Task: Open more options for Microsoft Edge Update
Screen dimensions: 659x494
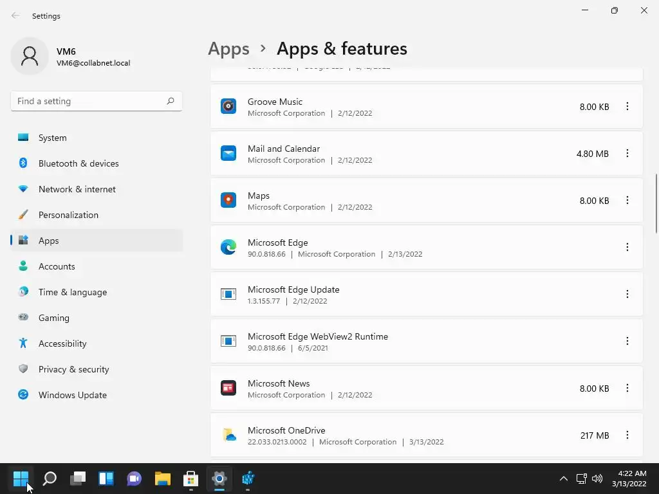Action: click(x=627, y=294)
